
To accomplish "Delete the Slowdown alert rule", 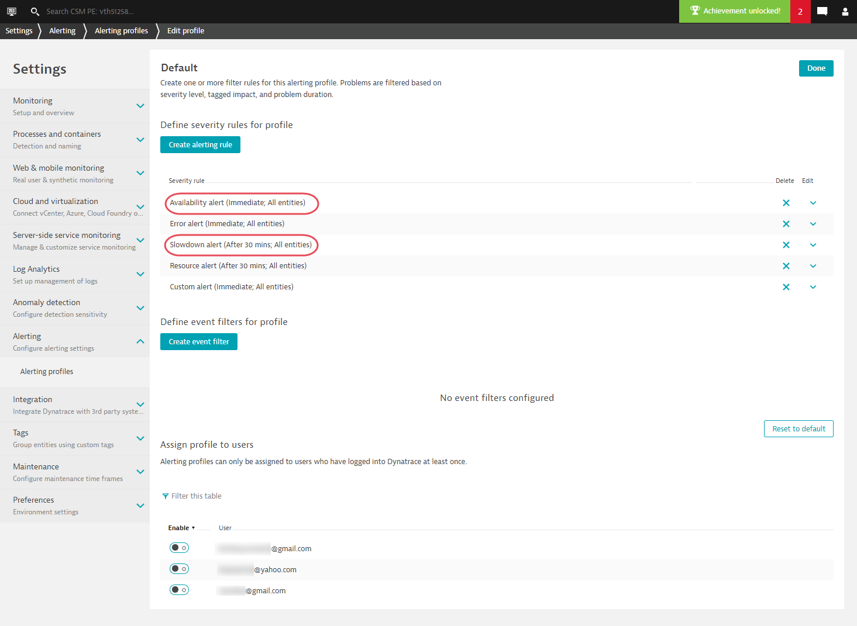I will pyautogui.click(x=786, y=245).
